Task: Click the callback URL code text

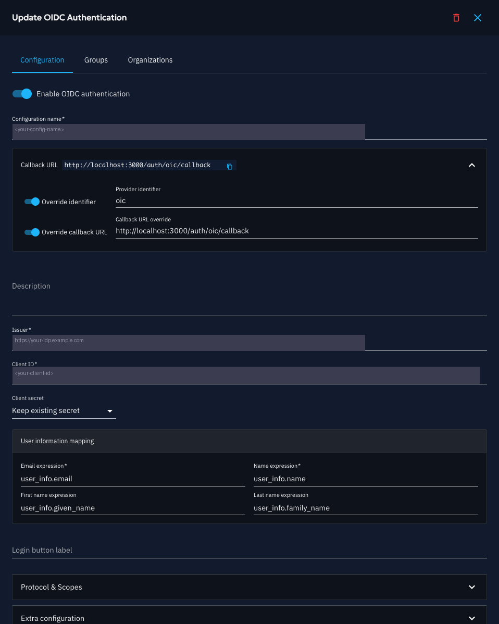Action: 138,165
